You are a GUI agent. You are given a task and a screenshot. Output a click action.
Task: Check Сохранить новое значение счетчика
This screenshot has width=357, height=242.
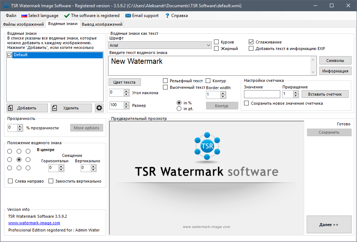(246, 103)
